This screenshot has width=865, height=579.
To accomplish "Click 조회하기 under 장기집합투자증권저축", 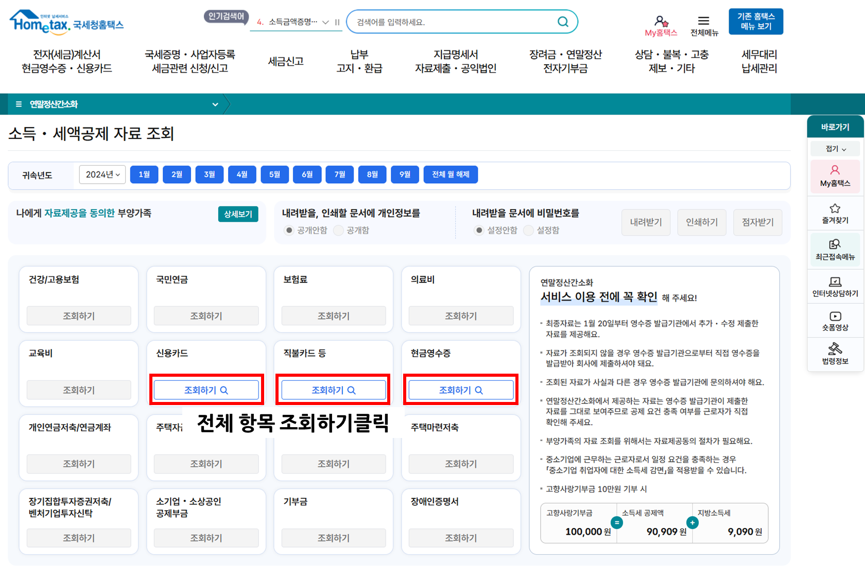I will click(x=79, y=538).
